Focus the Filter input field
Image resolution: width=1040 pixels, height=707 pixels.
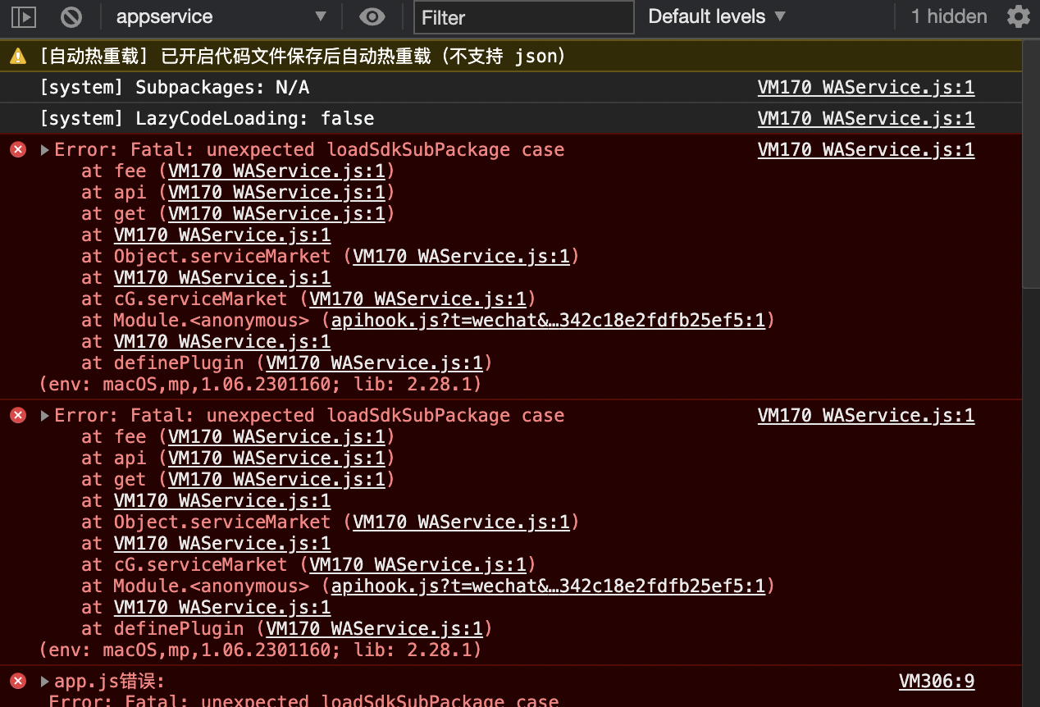pos(524,17)
